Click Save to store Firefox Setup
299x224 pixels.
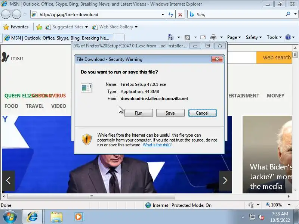[x=170, y=113]
